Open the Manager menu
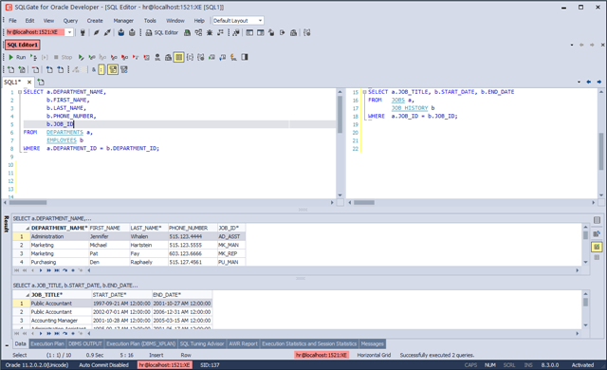607x370 pixels. coord(123,21)
